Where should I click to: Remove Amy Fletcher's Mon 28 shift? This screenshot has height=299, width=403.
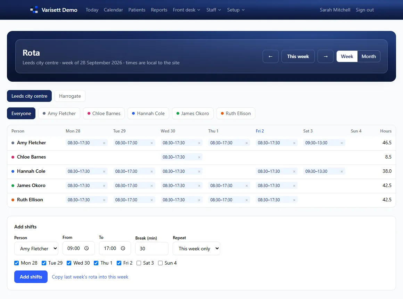104,143
